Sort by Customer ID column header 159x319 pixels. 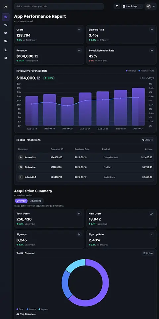[57, 149]
